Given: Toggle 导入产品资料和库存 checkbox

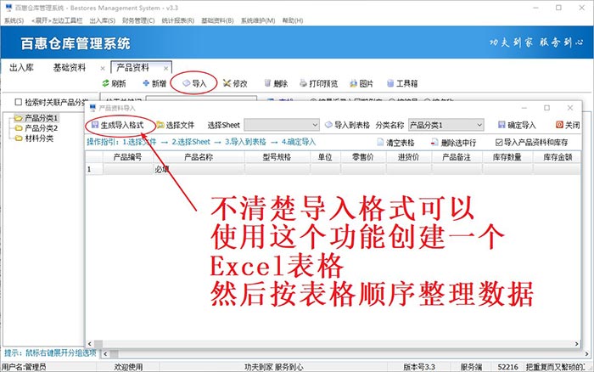Looking at the screenshot, I should point(499,142).
